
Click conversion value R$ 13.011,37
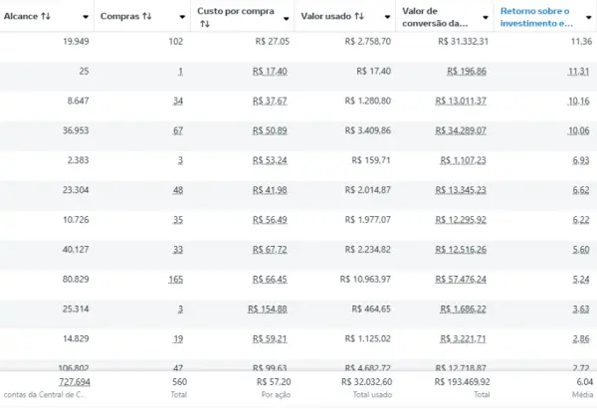pos(461,101)
